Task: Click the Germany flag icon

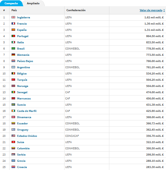Action: tap(13, 55)
